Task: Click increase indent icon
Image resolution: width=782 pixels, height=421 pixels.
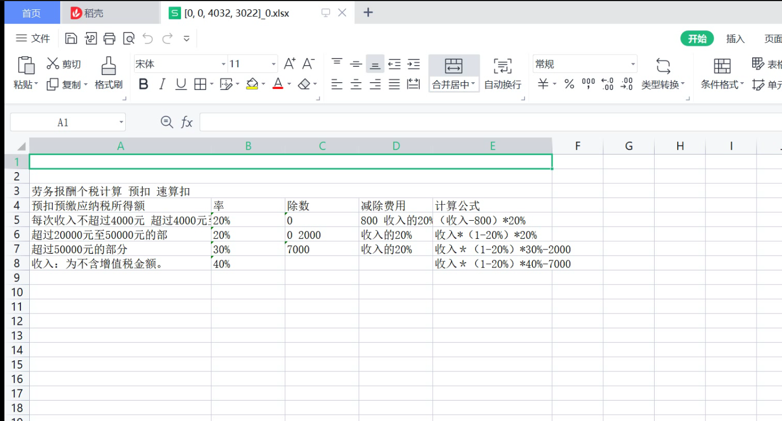Action: (x=414, y=63)
